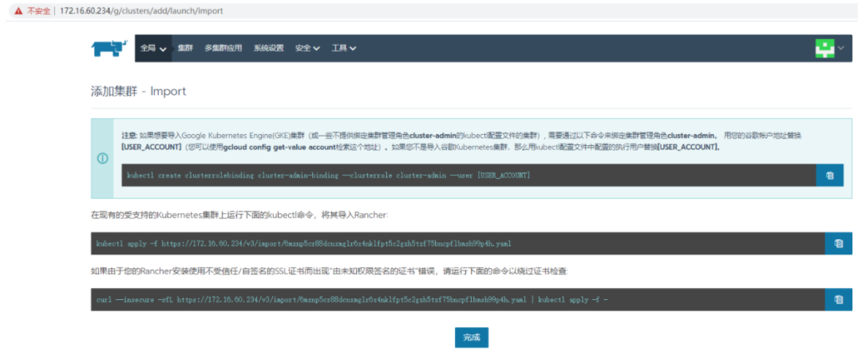Open the 系统设置 nav item
The height and width of the screenshot is (359, 862).
point(269,49)
